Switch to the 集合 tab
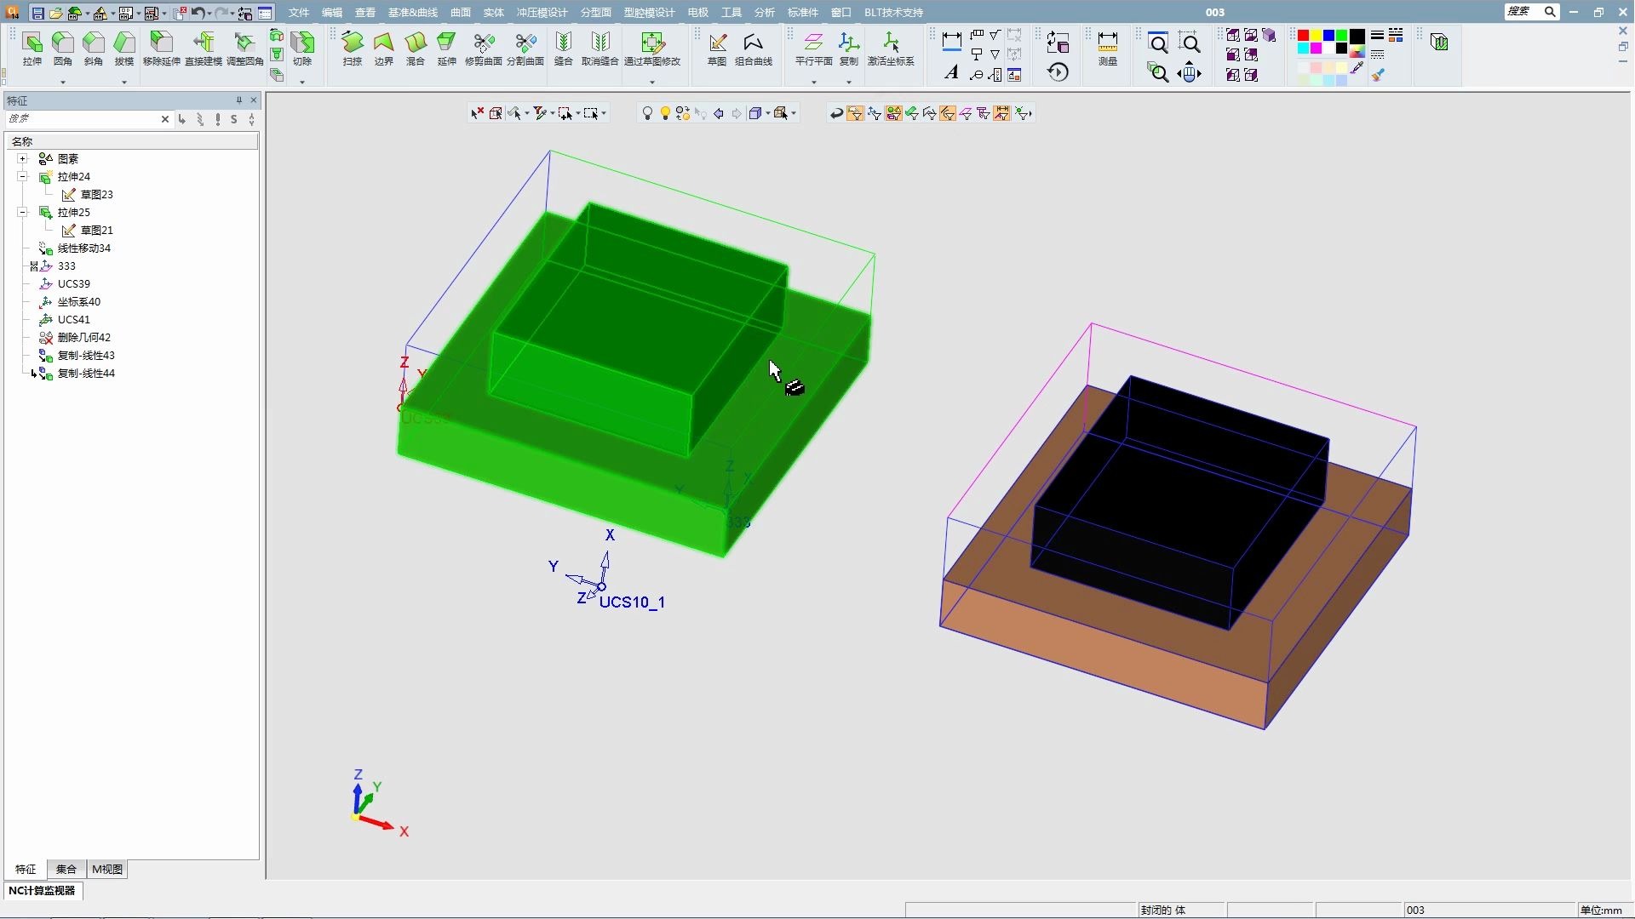This screenshot has width=1635, height=919. point(66,869)
